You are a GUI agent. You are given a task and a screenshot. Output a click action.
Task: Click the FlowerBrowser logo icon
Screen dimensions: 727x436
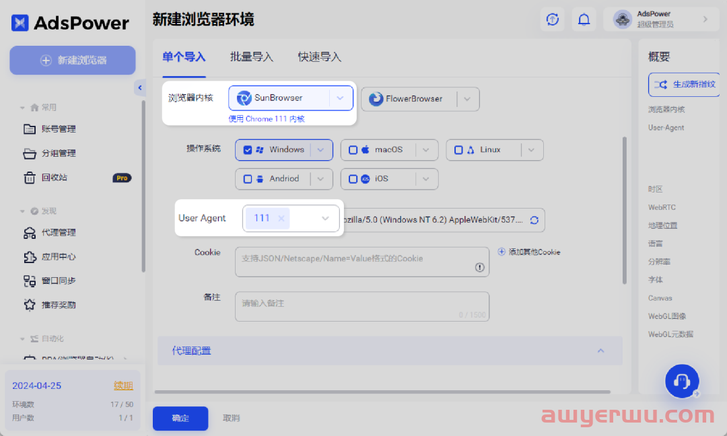coord(376,99)
